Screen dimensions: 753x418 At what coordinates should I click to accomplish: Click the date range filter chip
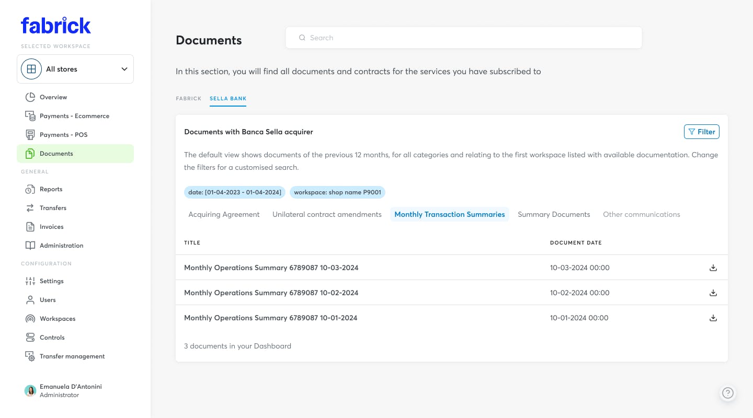[x=235, y=192]
